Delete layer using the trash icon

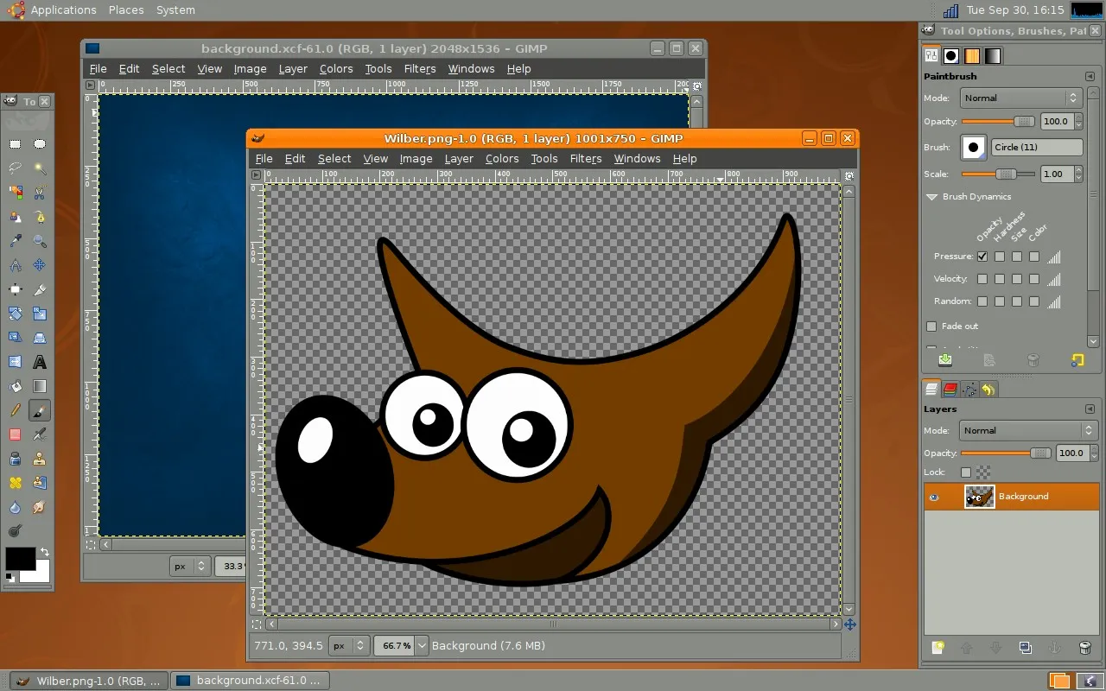1085,648
